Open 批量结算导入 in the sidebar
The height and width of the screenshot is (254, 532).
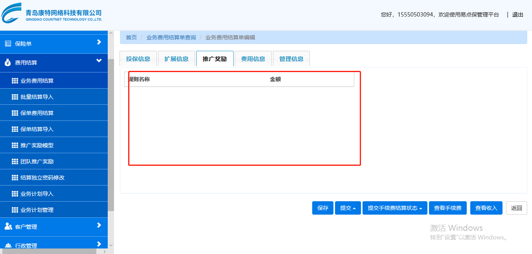pyautogui.click(x=54, y=97)
